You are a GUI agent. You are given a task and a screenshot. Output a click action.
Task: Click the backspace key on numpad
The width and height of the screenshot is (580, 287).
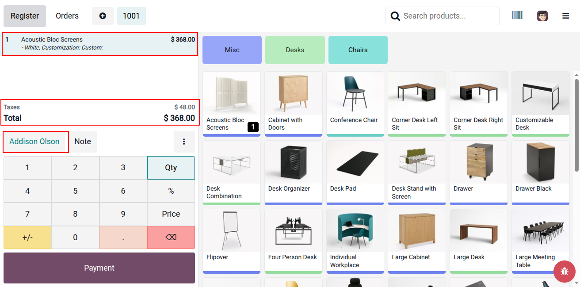coord(171,237)
